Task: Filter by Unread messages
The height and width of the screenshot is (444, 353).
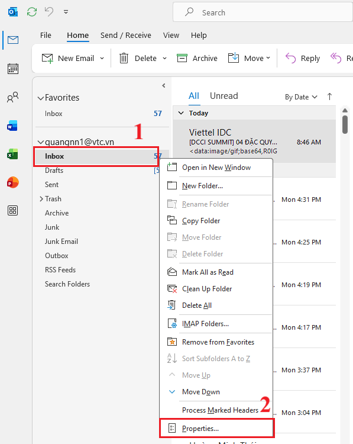Action: point(224,96)
